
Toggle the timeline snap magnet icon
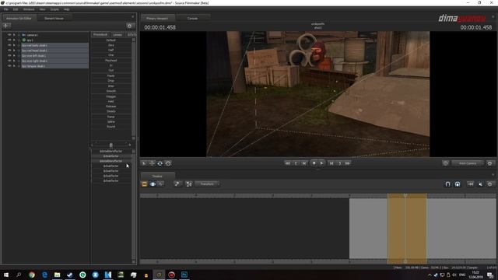click(x=447, y=184)
